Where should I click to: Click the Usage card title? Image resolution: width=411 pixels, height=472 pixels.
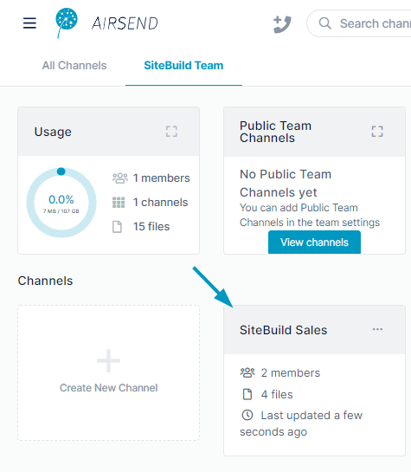tap(53, 132)
